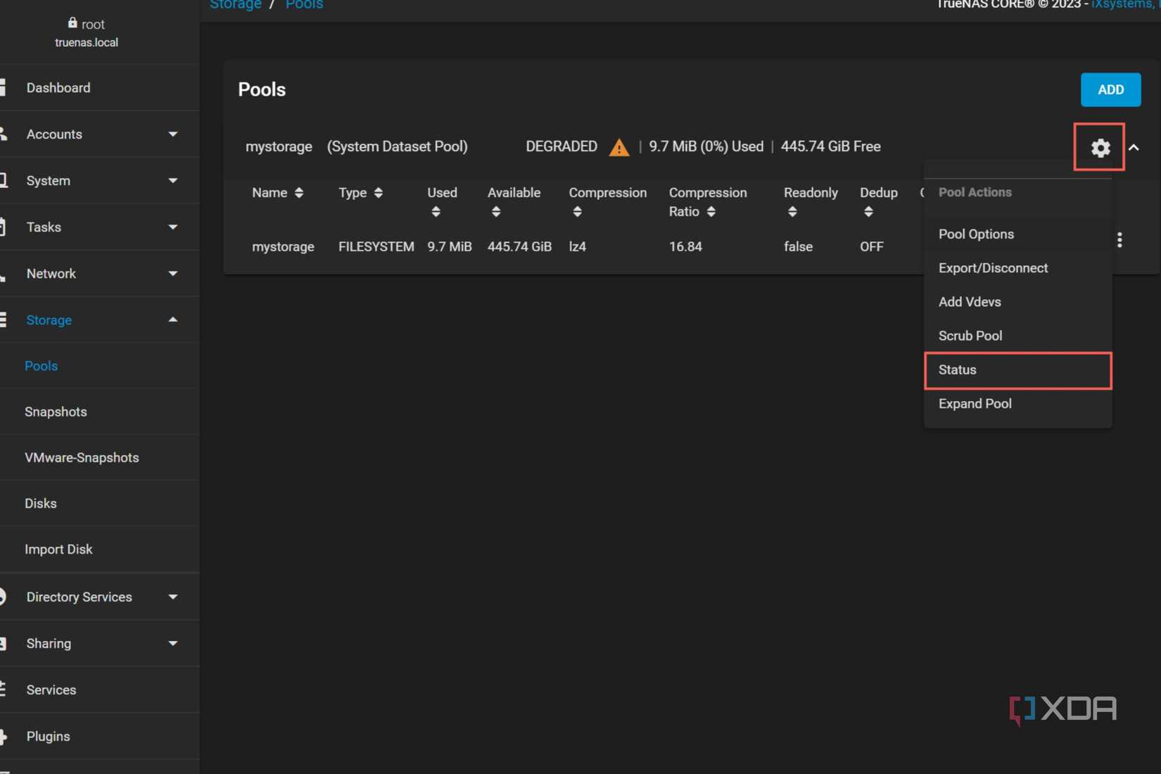
Task: Open Plugins in the sidebar
Action: coord(99,737)
